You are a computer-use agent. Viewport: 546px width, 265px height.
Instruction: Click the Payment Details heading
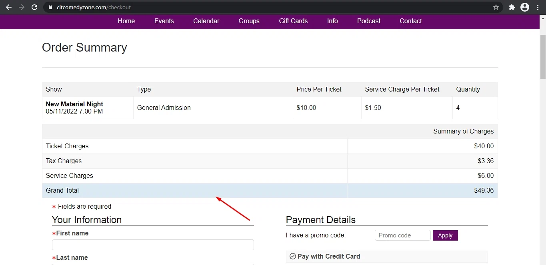pyautogui.click(x=321, y=220)
